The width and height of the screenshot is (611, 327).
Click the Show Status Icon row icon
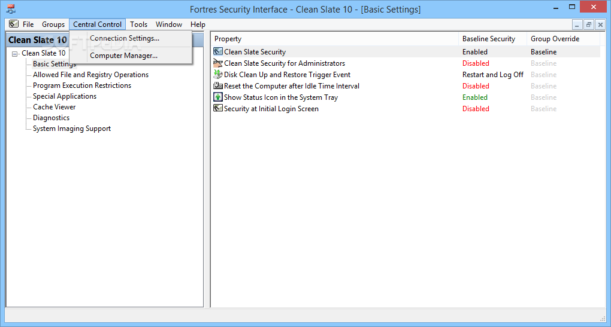click(x=218, y=97)
